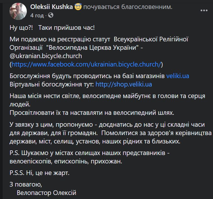Open Oleksii Kushka's profile picture
The width and height of the screenshot is (213, 199).
pos(18,12)
